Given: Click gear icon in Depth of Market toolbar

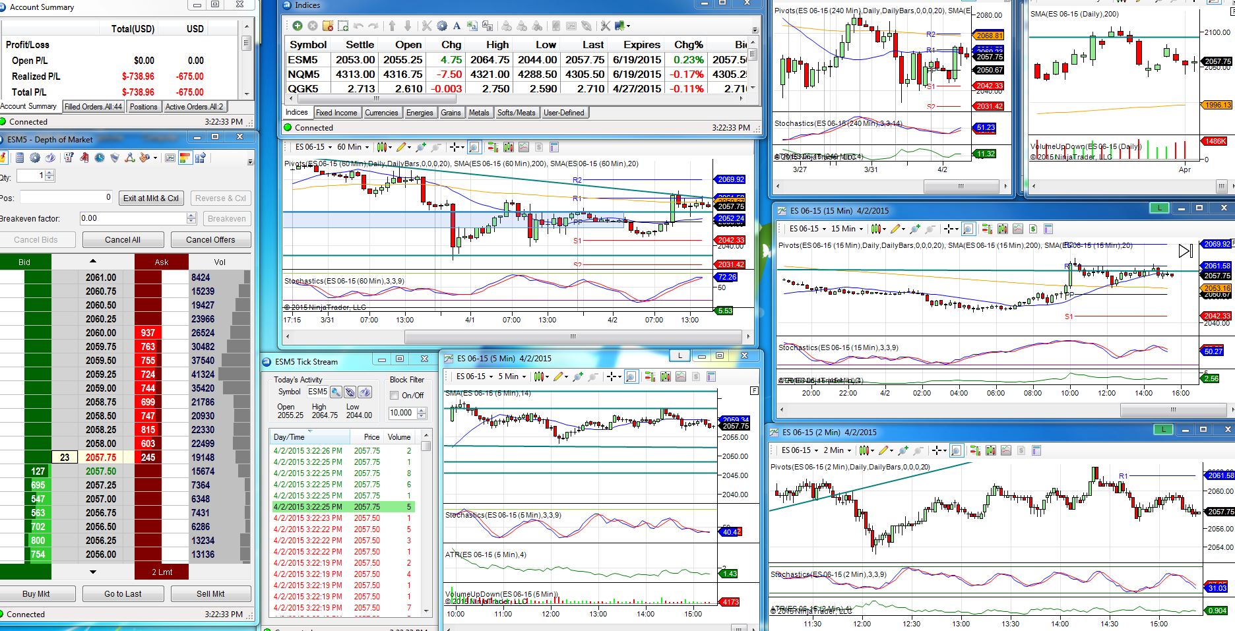Looking at the screenshot, I should [35, 158].
